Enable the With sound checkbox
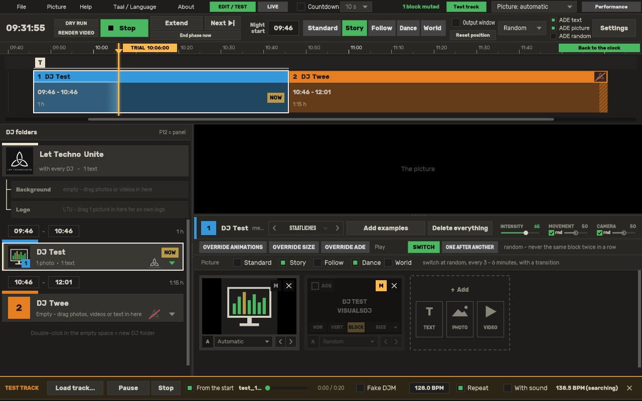This screenshot has height=401, width=642. click(x=508, y=388)
